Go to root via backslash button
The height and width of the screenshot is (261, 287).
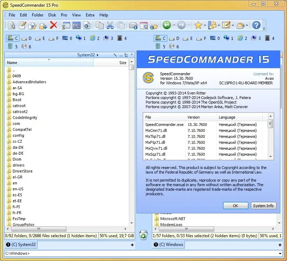[x=115, y=55]
